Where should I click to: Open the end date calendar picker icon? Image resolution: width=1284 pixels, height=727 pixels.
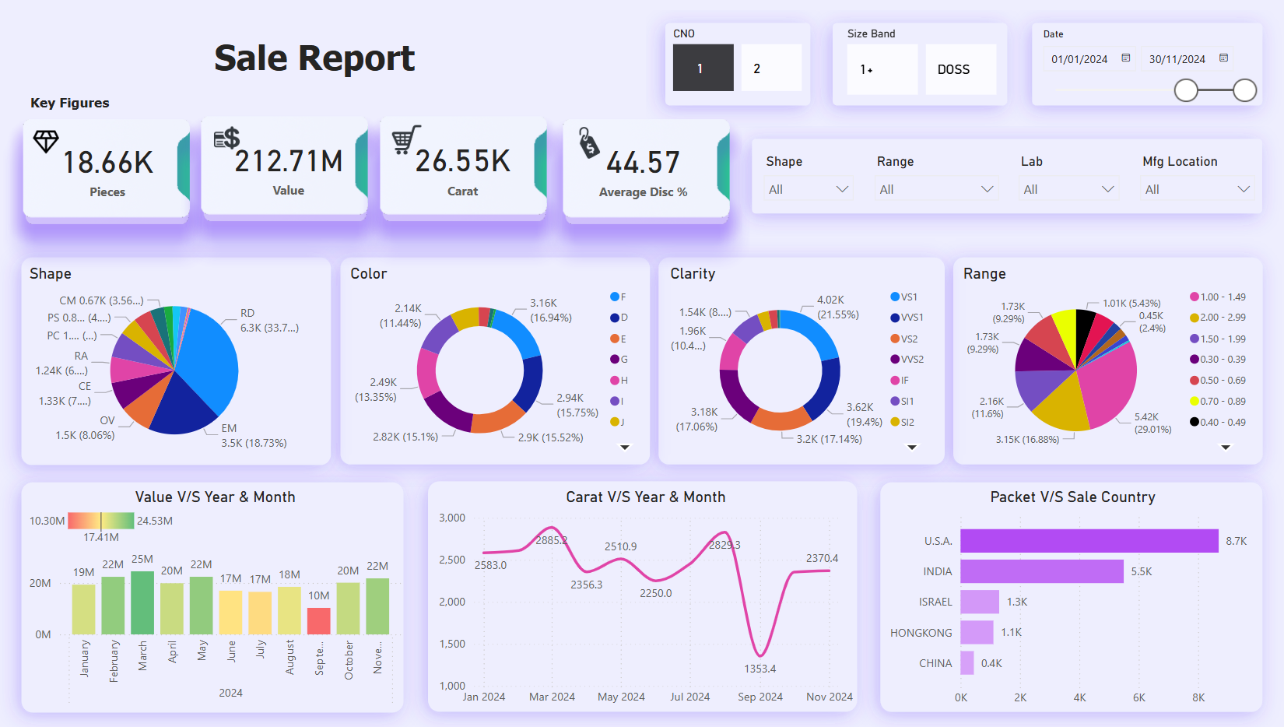[x=1223, y=58]
